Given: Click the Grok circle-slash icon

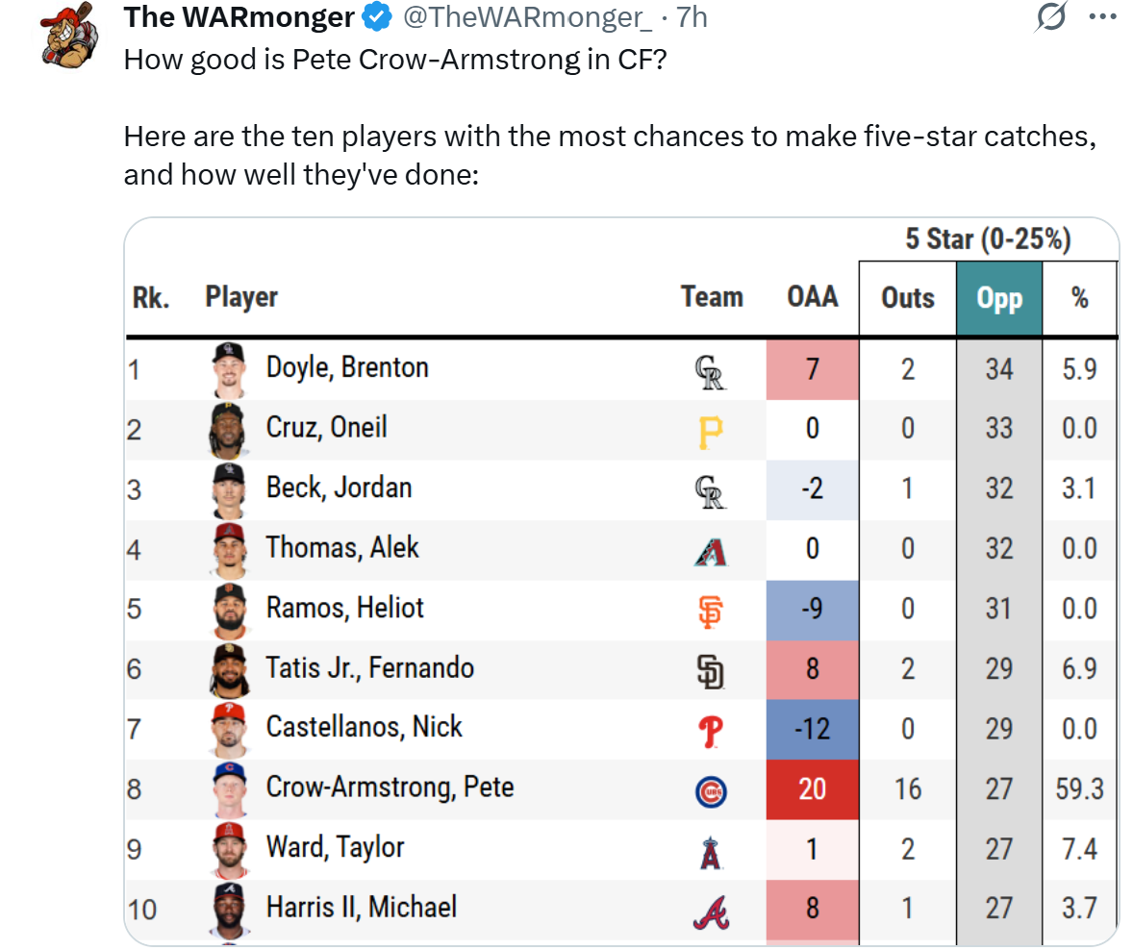Looking at the screenshot, I should (x=1052, y=18).
